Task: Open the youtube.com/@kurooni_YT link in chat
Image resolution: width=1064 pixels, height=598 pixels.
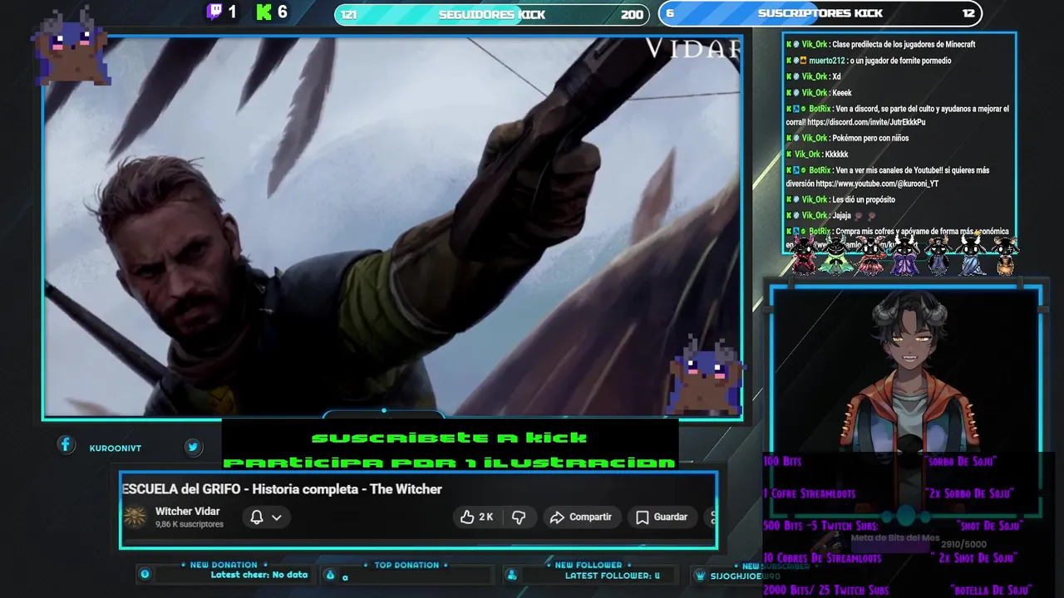Action: (877, 184)
